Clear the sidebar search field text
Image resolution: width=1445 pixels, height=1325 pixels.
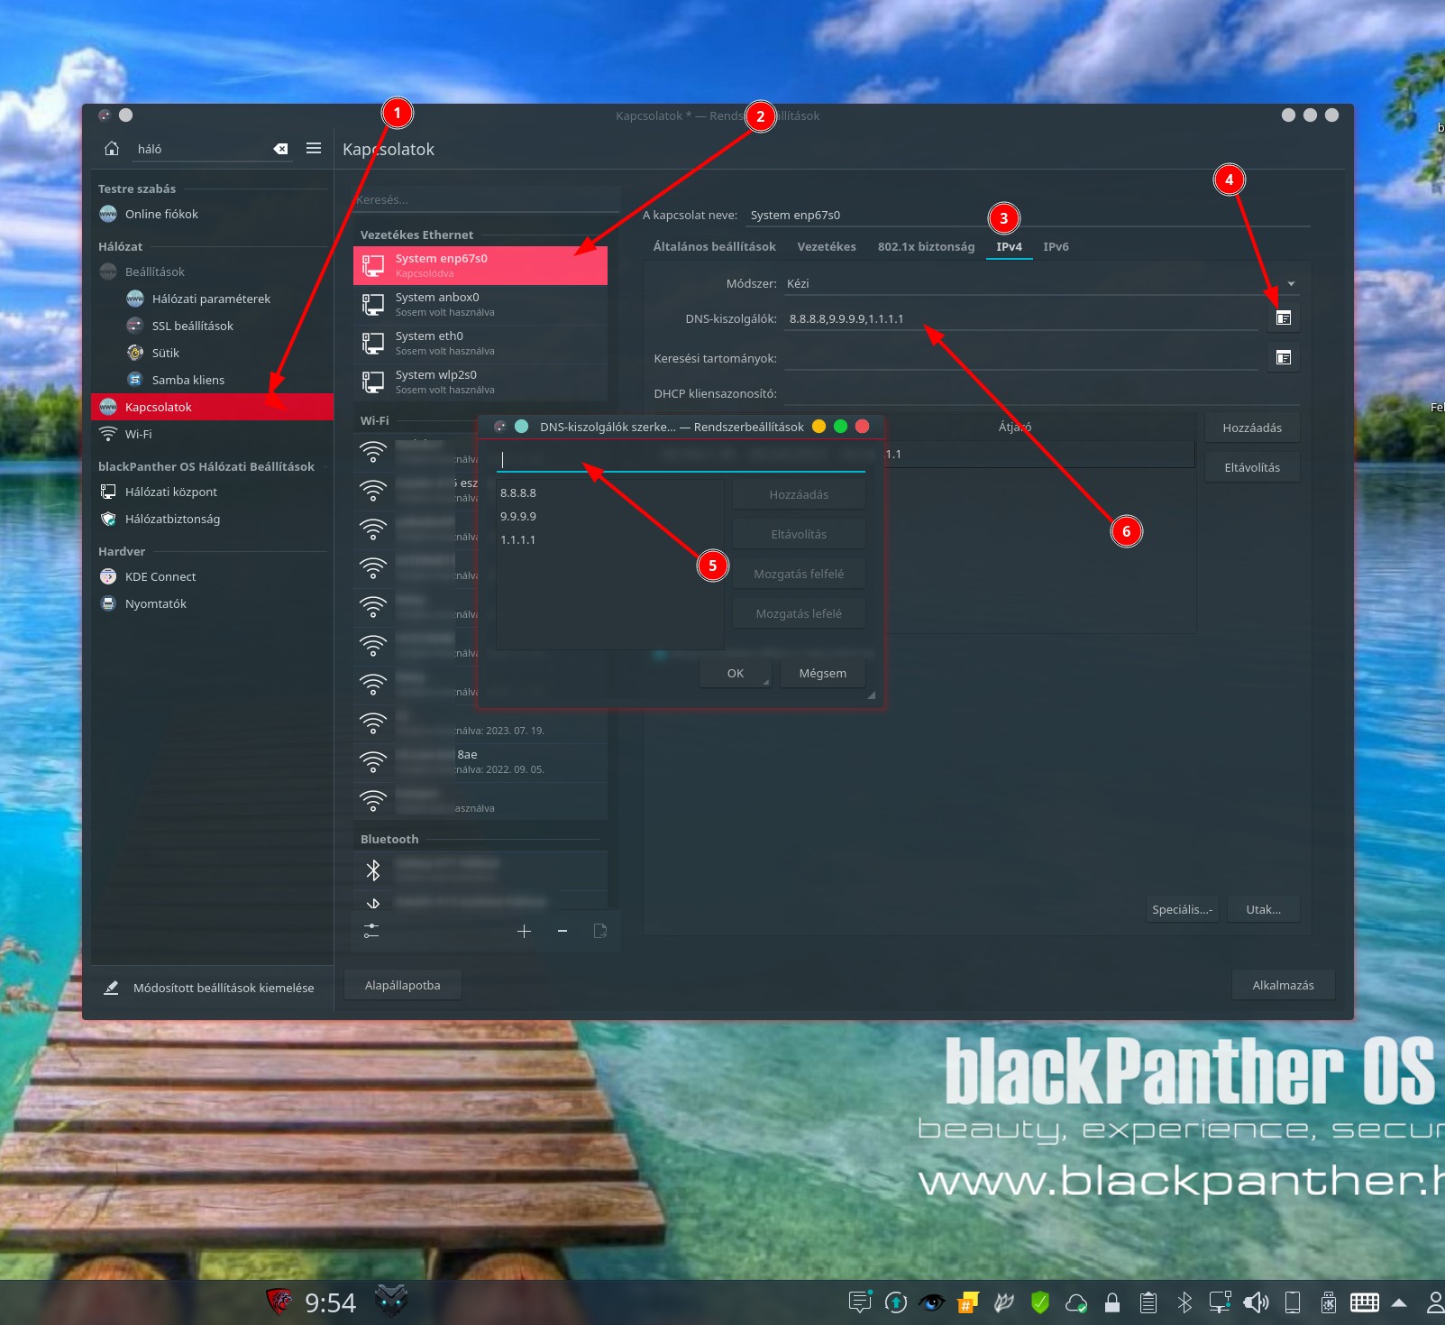tap(280, 149)
